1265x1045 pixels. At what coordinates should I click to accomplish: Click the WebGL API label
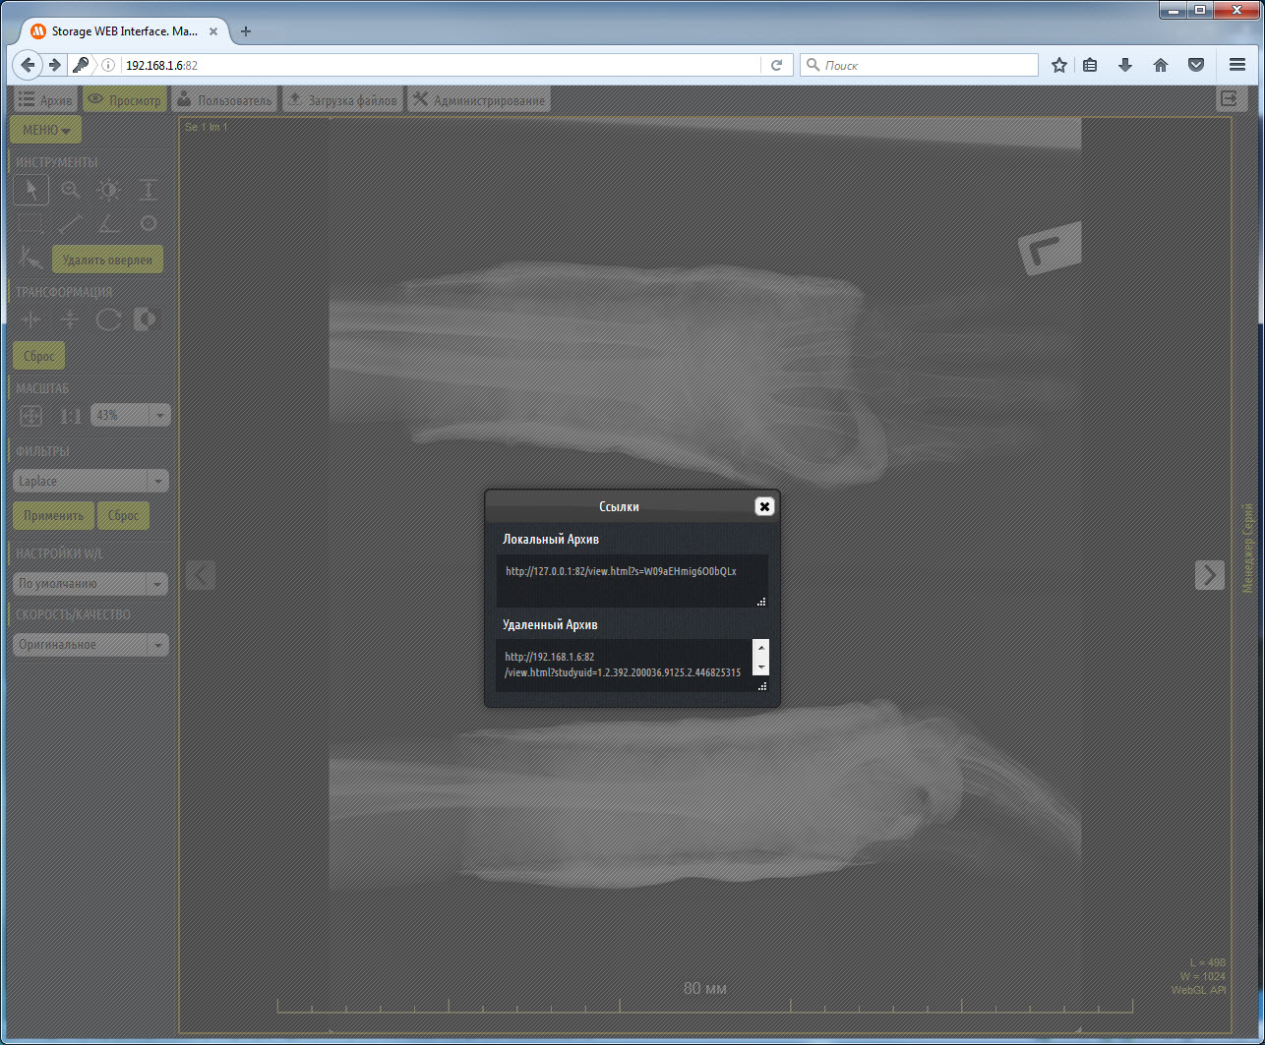coord(1198,990)
